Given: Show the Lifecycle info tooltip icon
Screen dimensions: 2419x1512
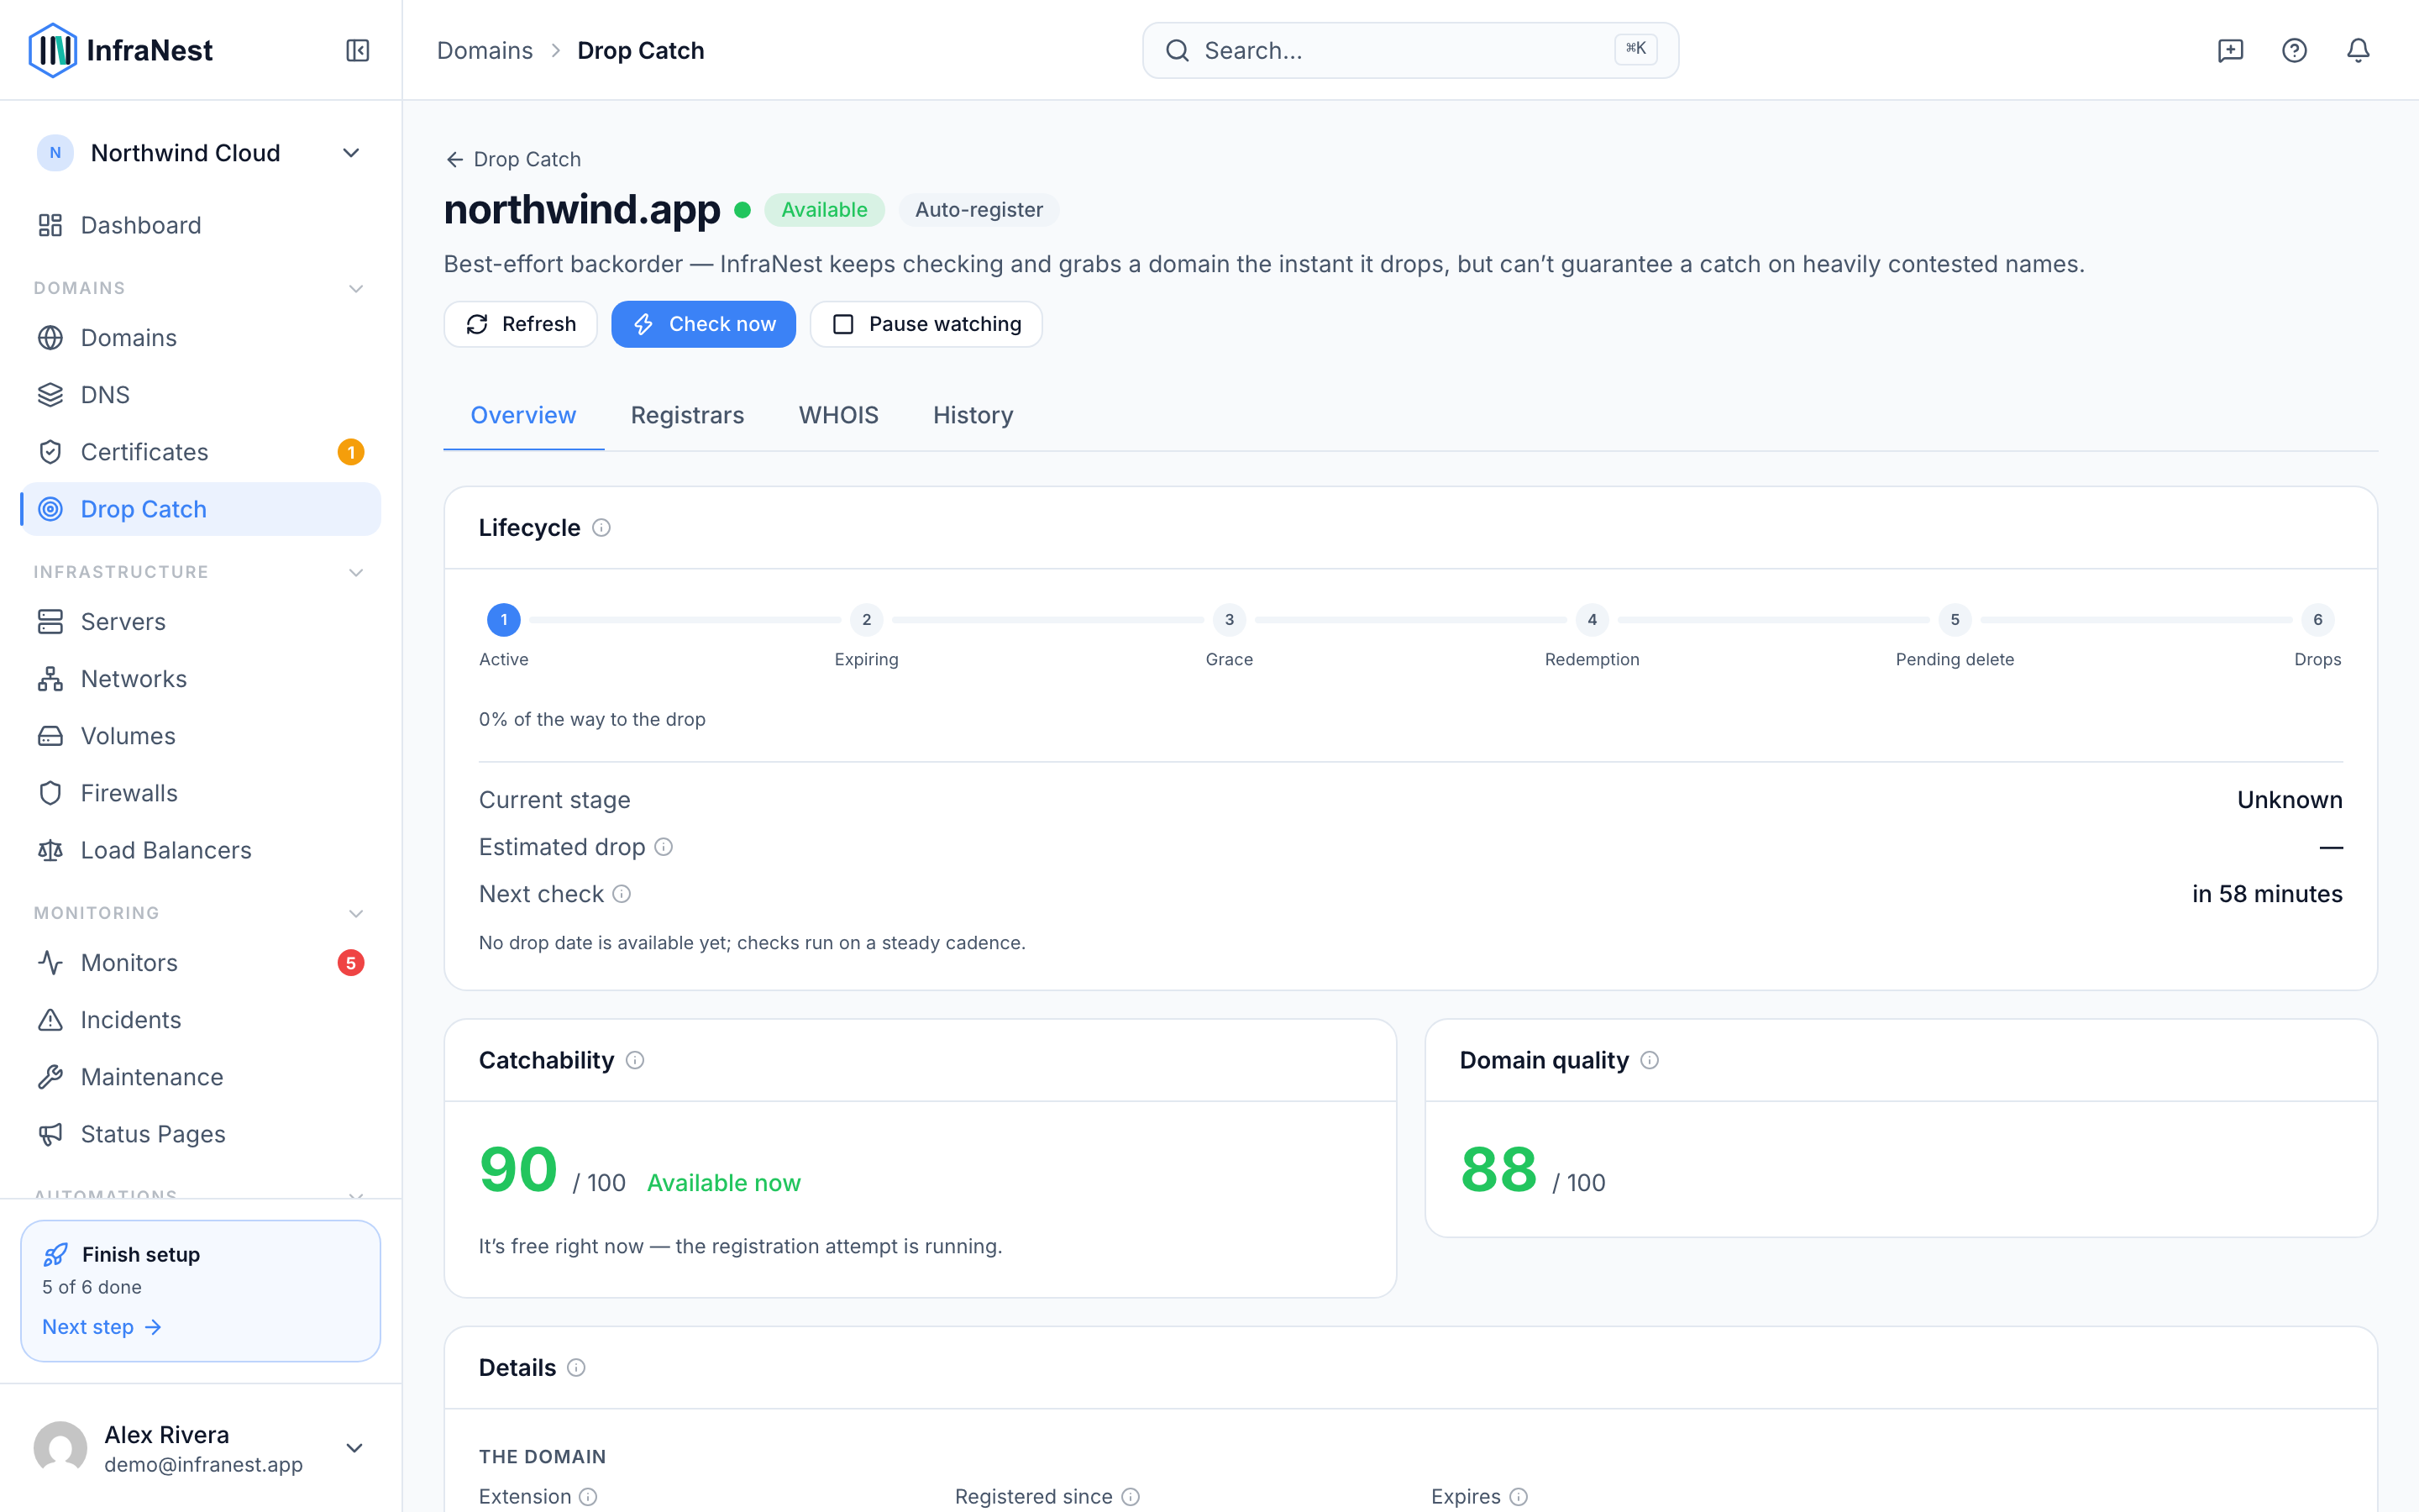Looking at the screenshot, I should click(x=601, y=528).
